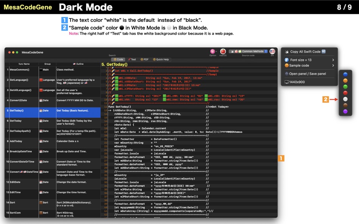Select the MesaCommon() row
Image resolution: width=359 pixels, height=224 pixels.
tap(53, 71)
